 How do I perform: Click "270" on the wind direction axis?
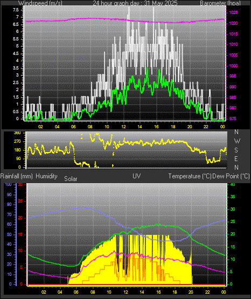pyautogui.click(x=17, y=142)
